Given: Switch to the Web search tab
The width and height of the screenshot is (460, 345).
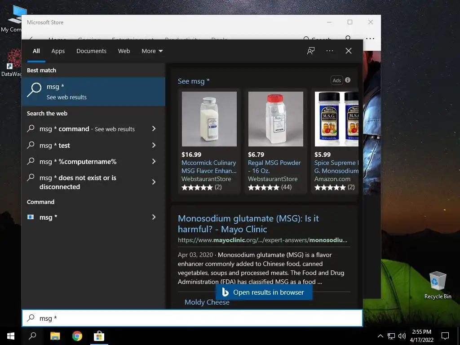Looking at the screenshot, I should (124, 51).
